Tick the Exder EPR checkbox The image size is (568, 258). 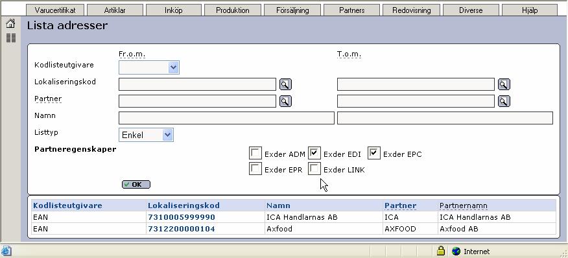pyautogui.click(x=255, y=169)
